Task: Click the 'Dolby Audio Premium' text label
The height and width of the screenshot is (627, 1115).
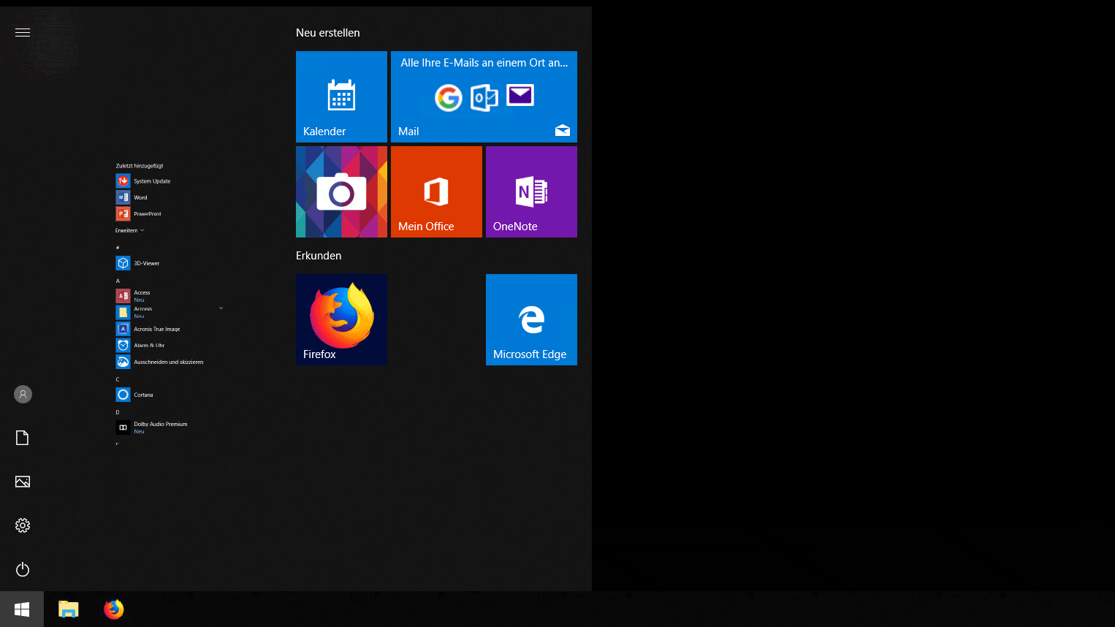Action: [161, 424]
